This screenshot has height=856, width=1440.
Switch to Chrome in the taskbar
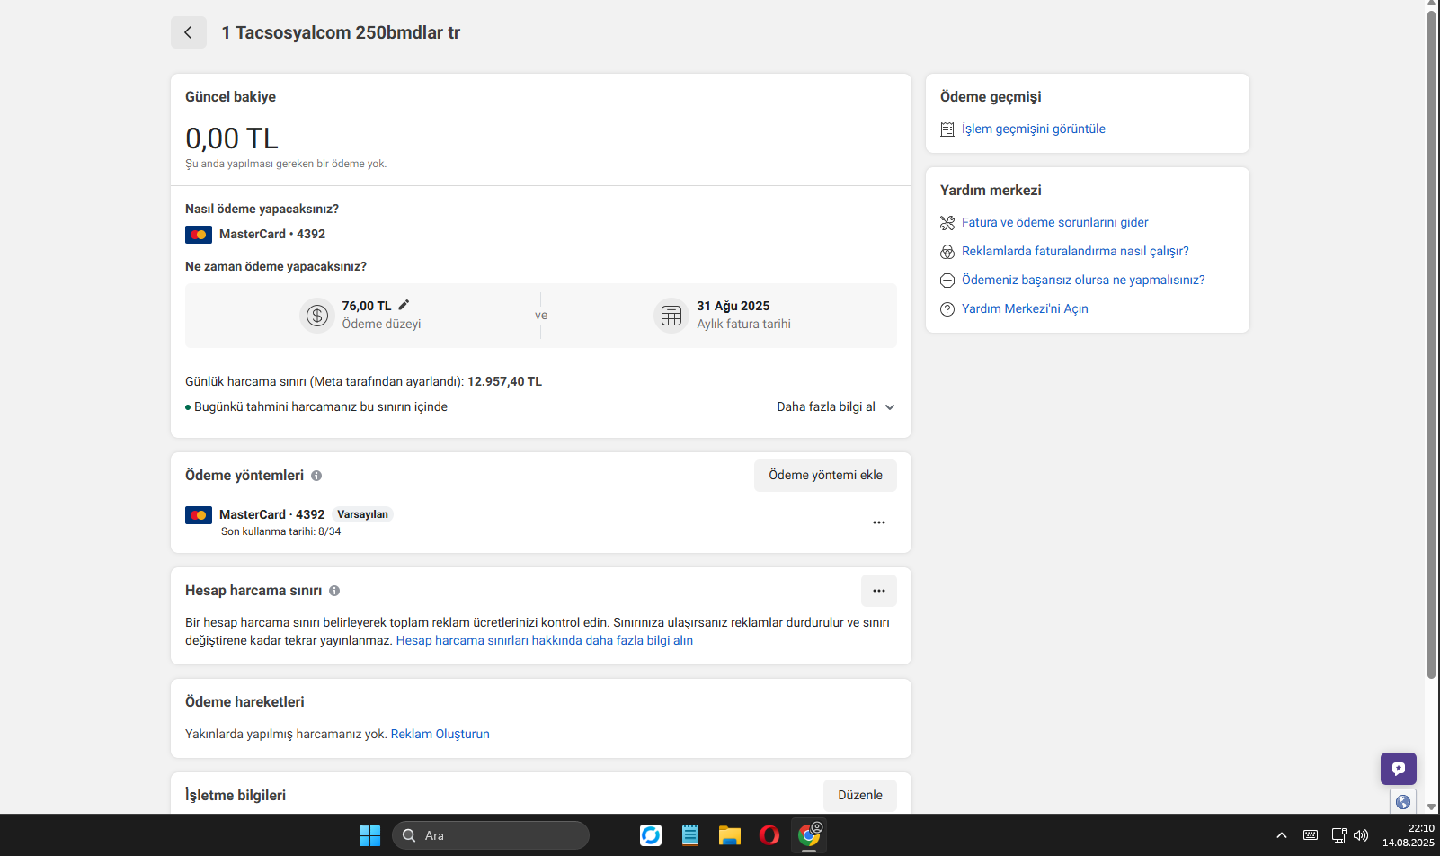click(809, 835)
